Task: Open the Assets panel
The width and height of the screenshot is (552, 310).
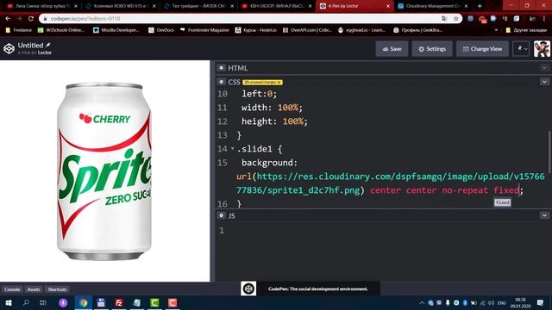Action: [x=34, y=289]
